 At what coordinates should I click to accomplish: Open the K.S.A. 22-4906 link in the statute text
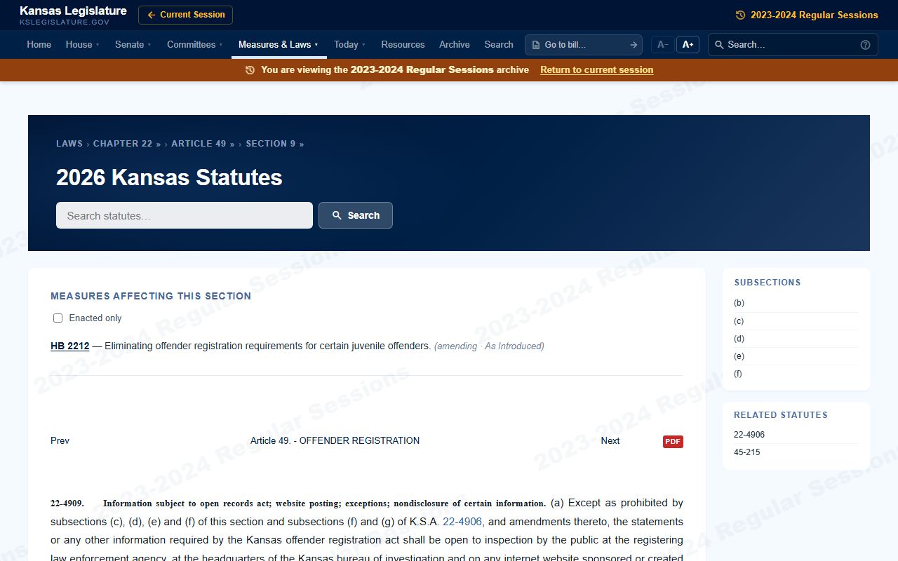tap(462, 522)
